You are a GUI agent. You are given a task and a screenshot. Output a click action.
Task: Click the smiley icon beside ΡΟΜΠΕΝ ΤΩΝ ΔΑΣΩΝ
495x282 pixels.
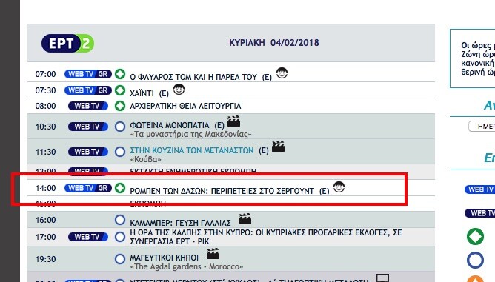339,187
